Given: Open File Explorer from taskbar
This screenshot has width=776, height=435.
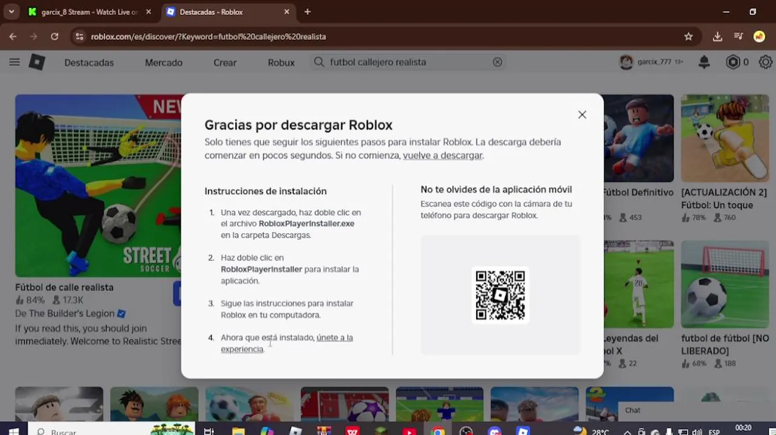Looking at the screenshot, I should (238, 431).
